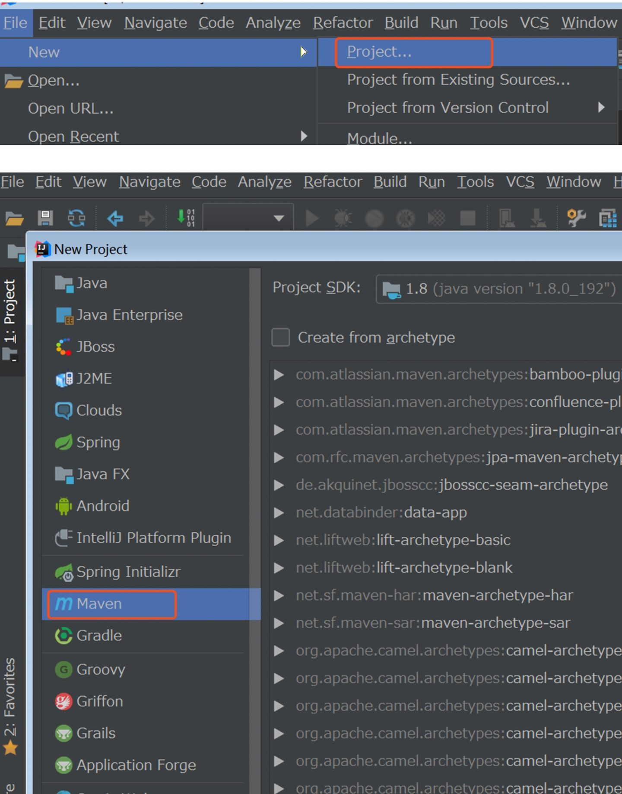622x794 pixels.
Task: Open the run configuration dropdown in the toolbar
Action: pyautogui.click(x=248, y=218)
